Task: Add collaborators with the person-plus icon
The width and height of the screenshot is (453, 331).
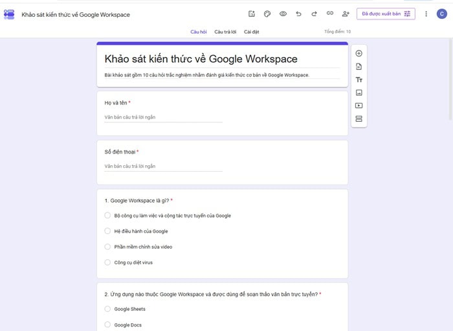Action: [x=346, y=14]
